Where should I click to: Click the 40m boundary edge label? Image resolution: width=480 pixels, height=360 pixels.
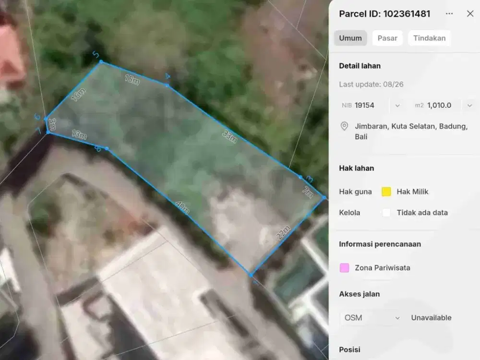(182, 207)
